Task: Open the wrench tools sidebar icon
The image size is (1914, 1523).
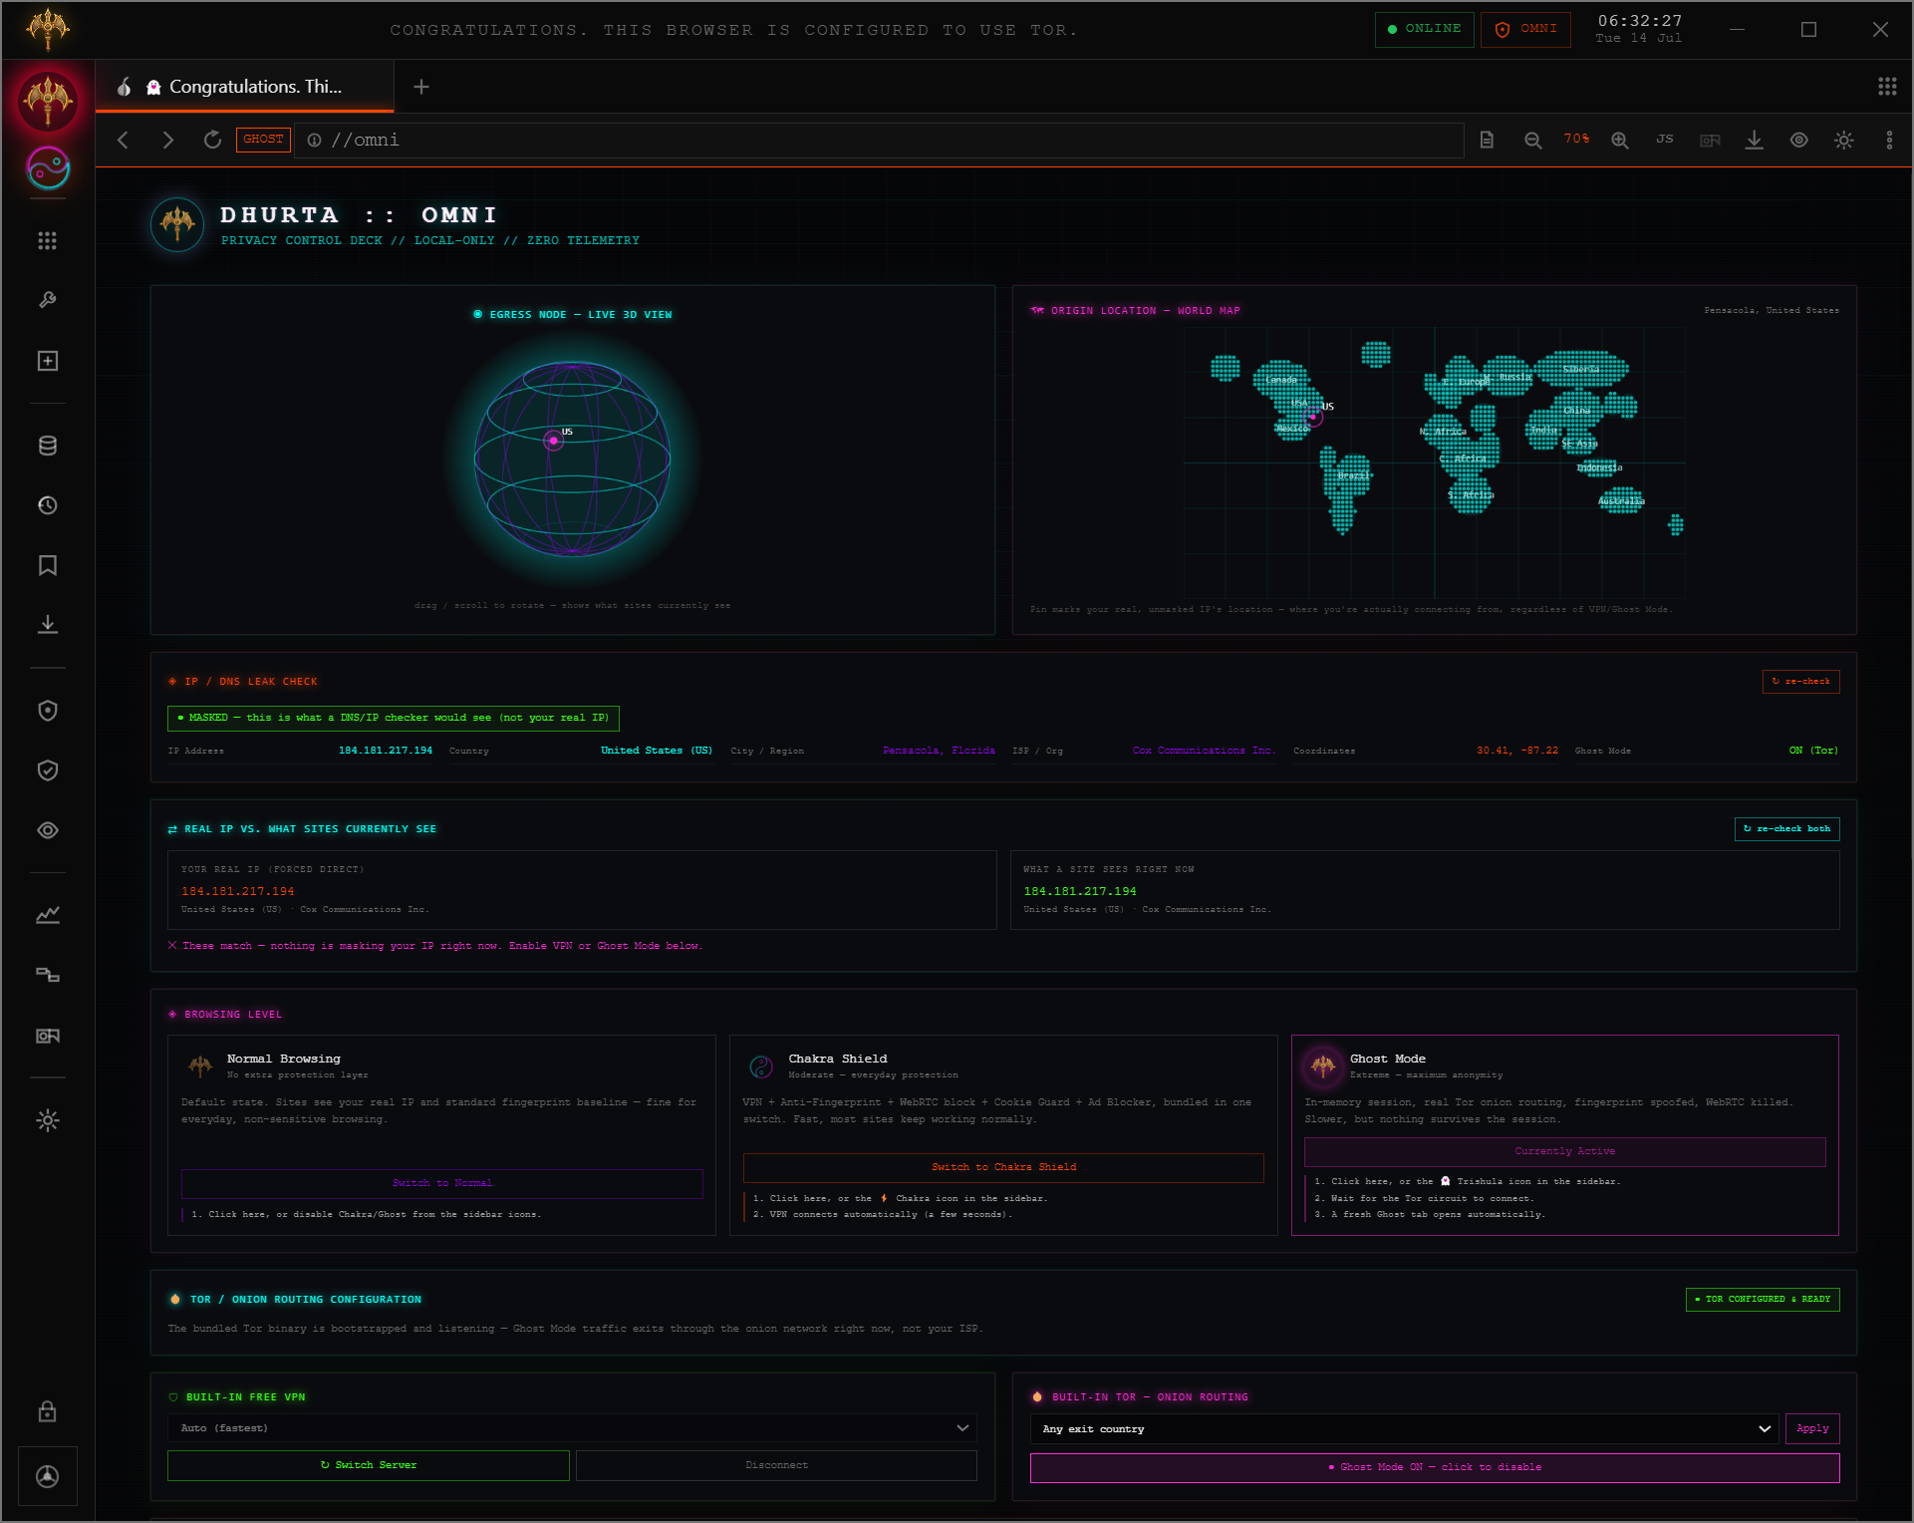Action: tap(47, 300)
